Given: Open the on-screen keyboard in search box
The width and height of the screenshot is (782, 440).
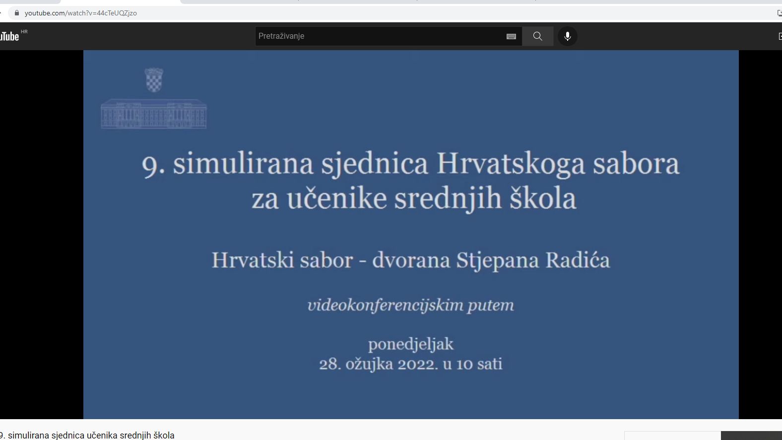Looking at the screenshot, I should click(511, 36).
